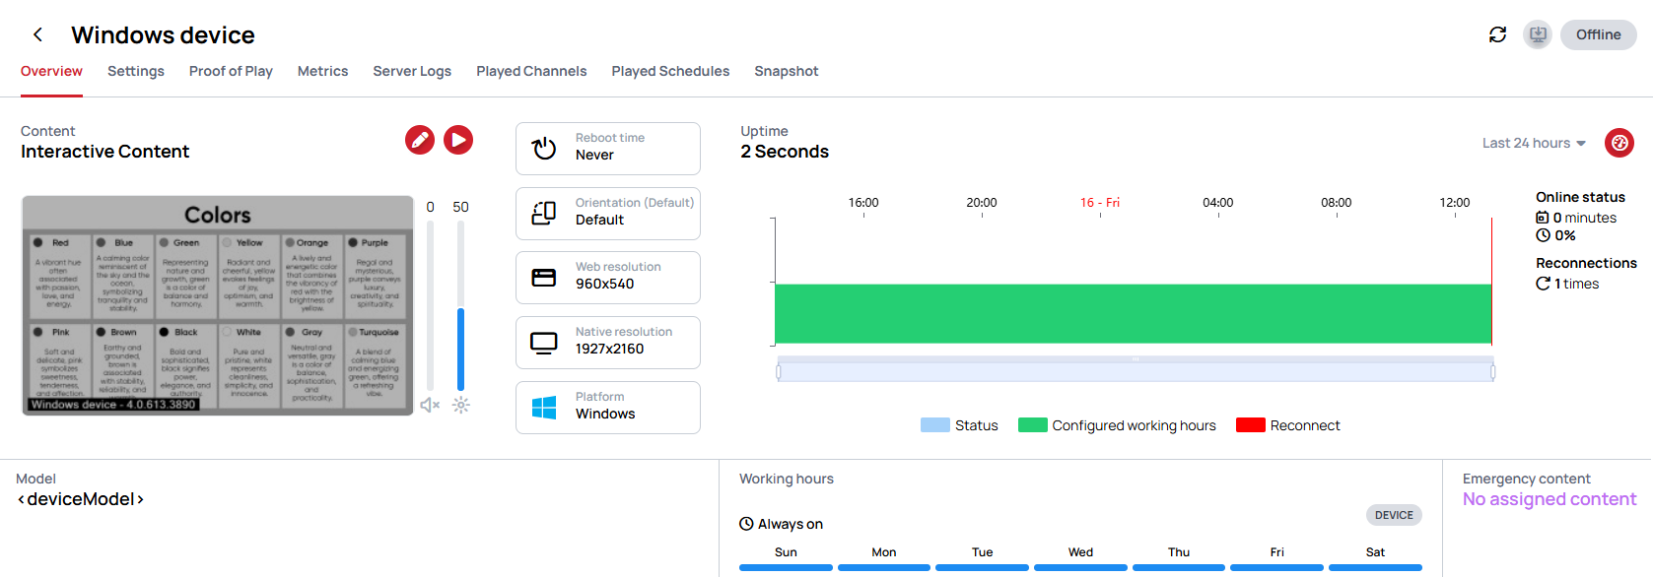Toggle Configured working hours legend

pyautogui.click(x=1117, y=425)
